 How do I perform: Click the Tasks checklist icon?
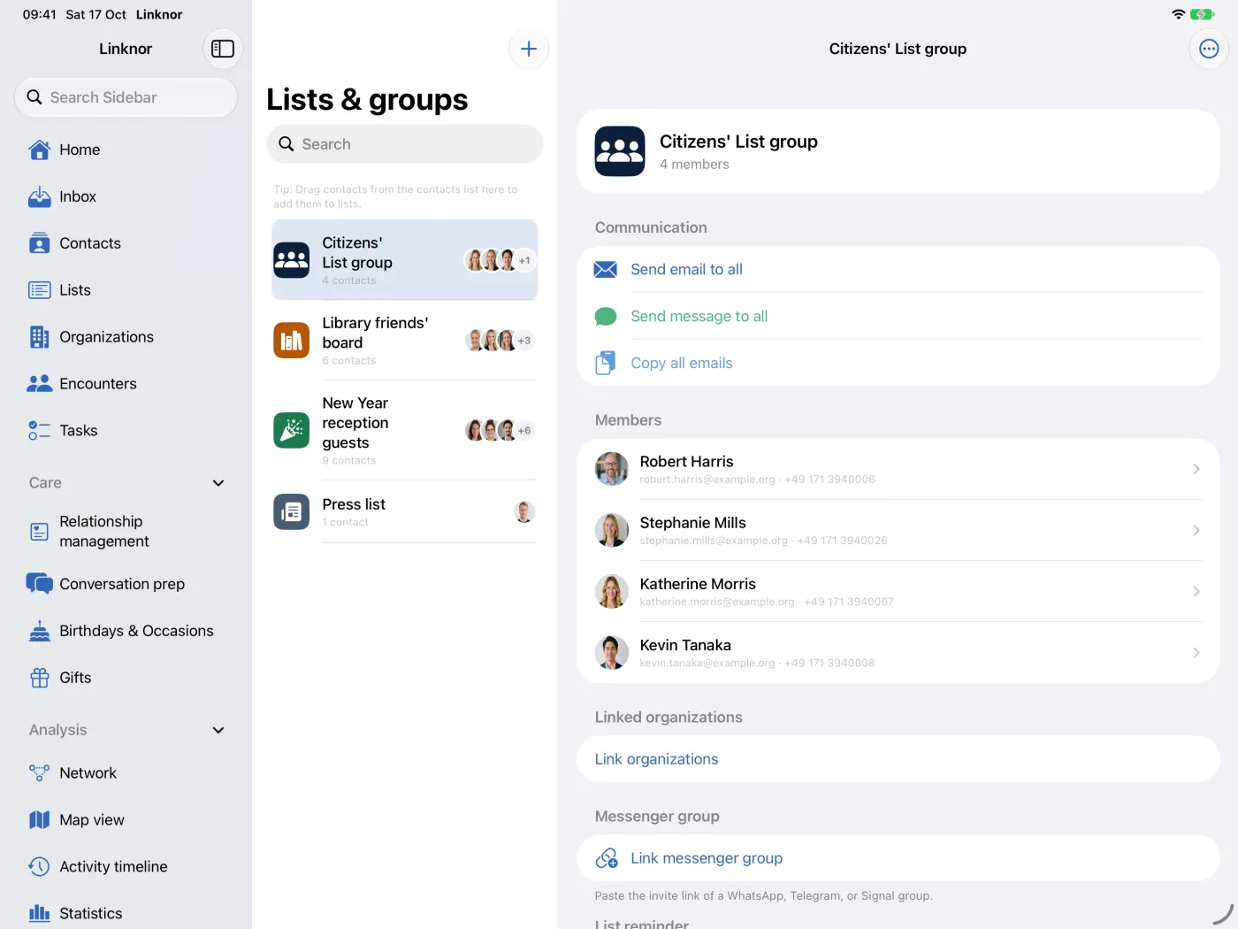(x=39, y=431)
